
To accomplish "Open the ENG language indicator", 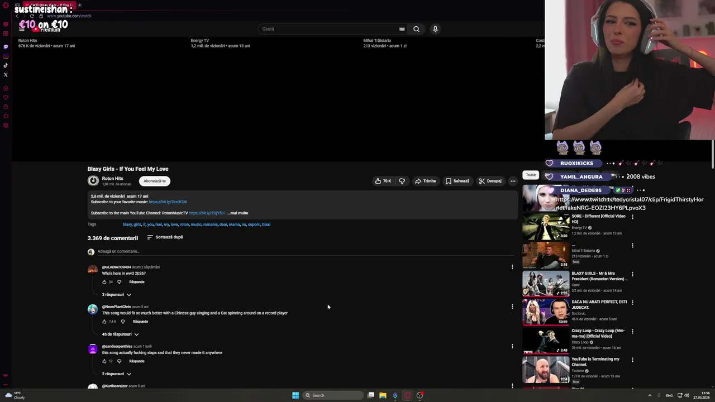I will [x=669, y=395].
